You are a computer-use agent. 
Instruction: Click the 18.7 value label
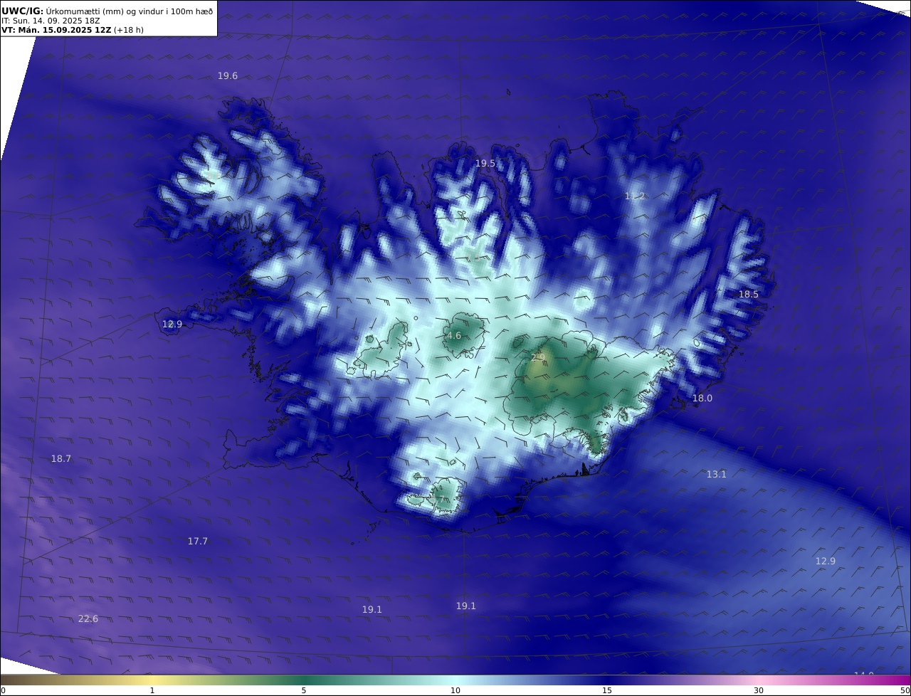(x=61, y=459)
